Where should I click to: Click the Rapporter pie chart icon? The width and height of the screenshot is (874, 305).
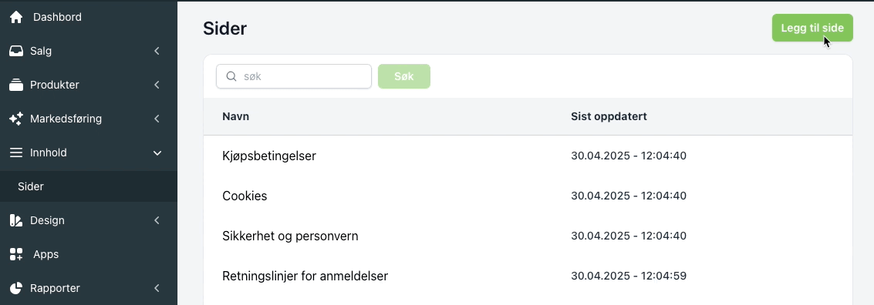click(16, 288)
